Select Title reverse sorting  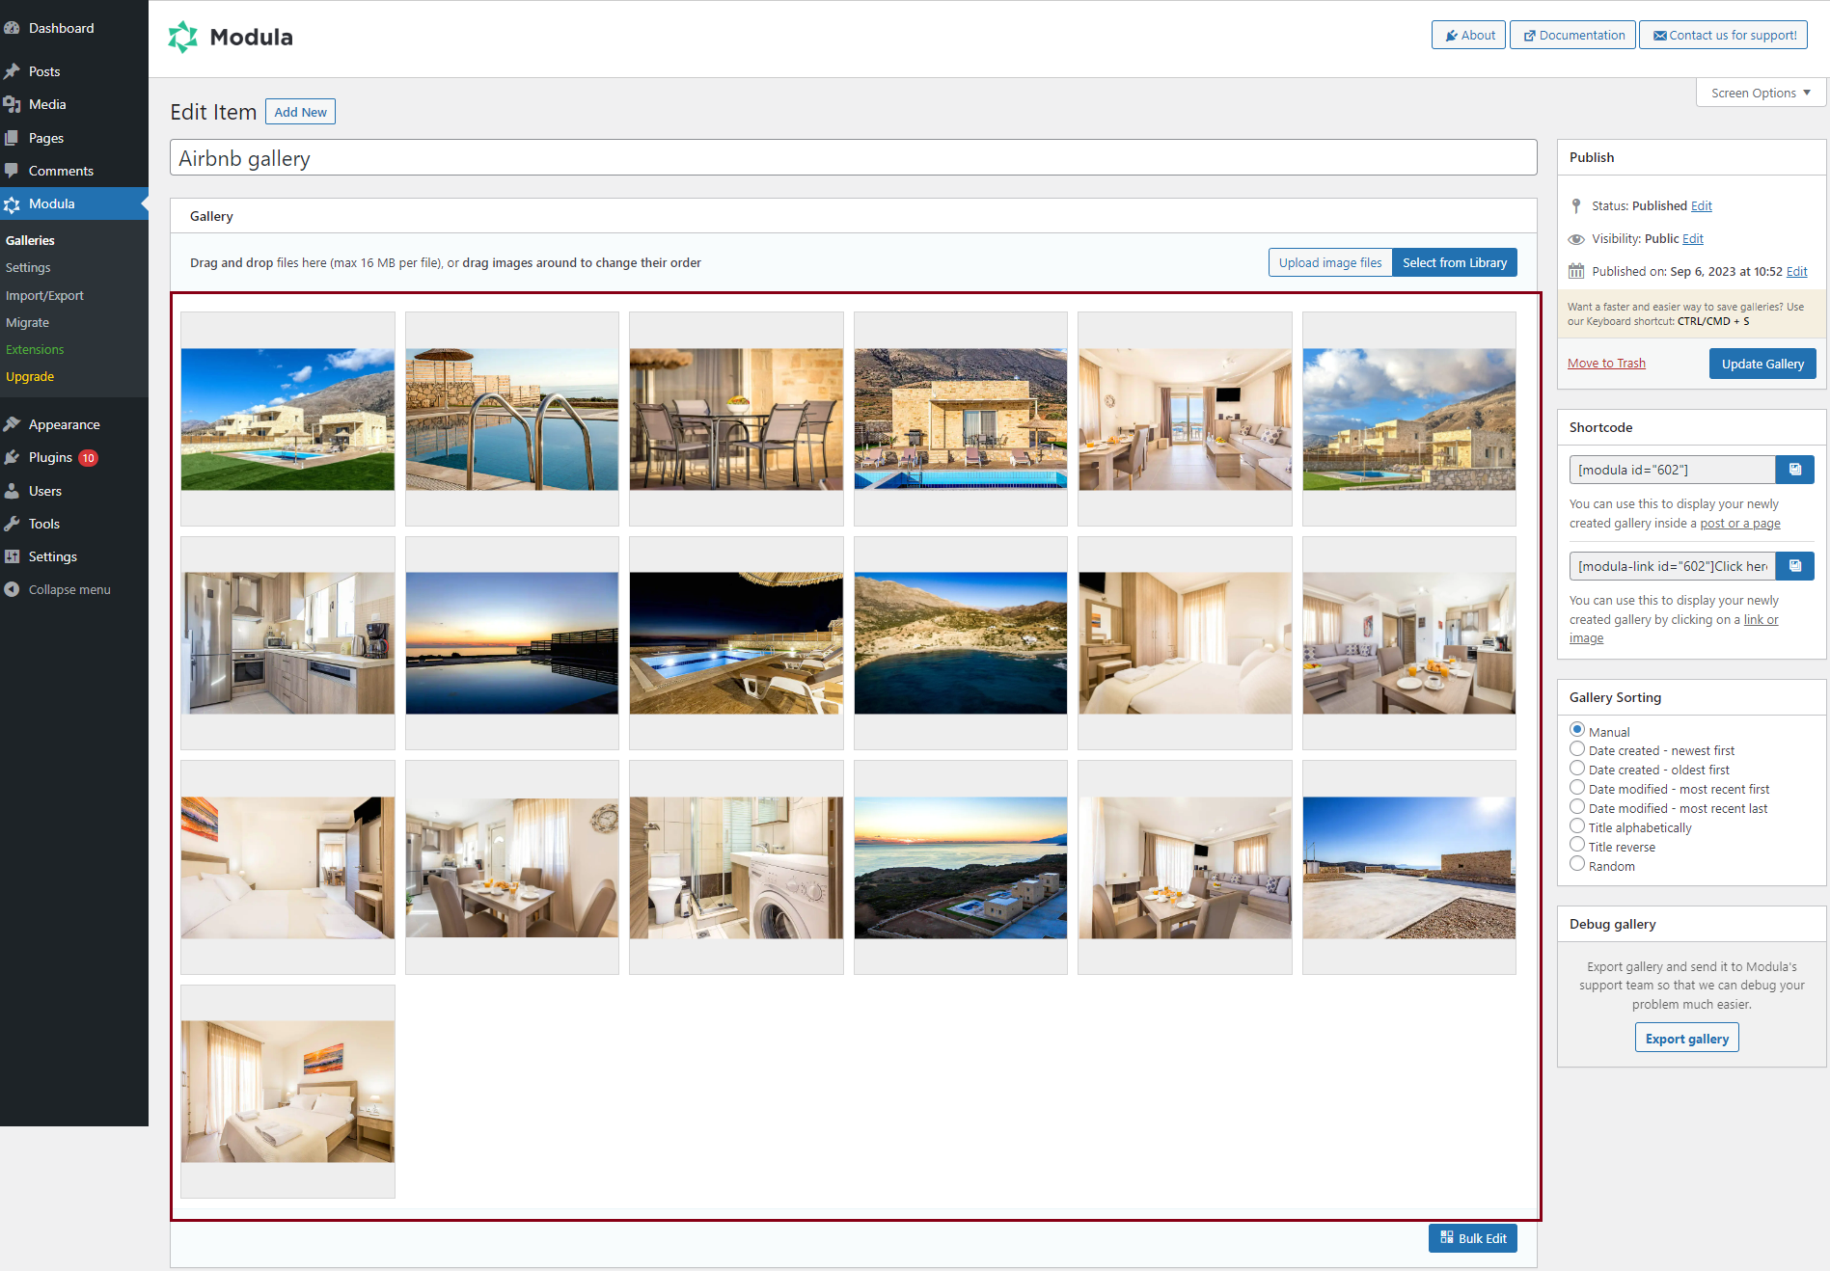click(1577, 845)
